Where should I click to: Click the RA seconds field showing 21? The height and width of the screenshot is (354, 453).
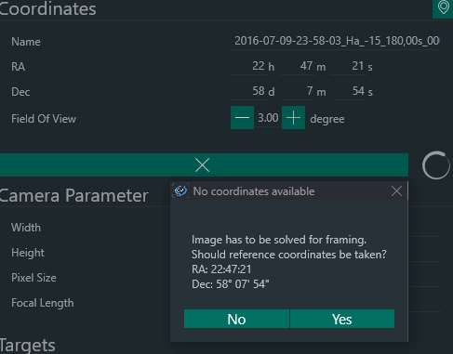[x=349, y=66]
